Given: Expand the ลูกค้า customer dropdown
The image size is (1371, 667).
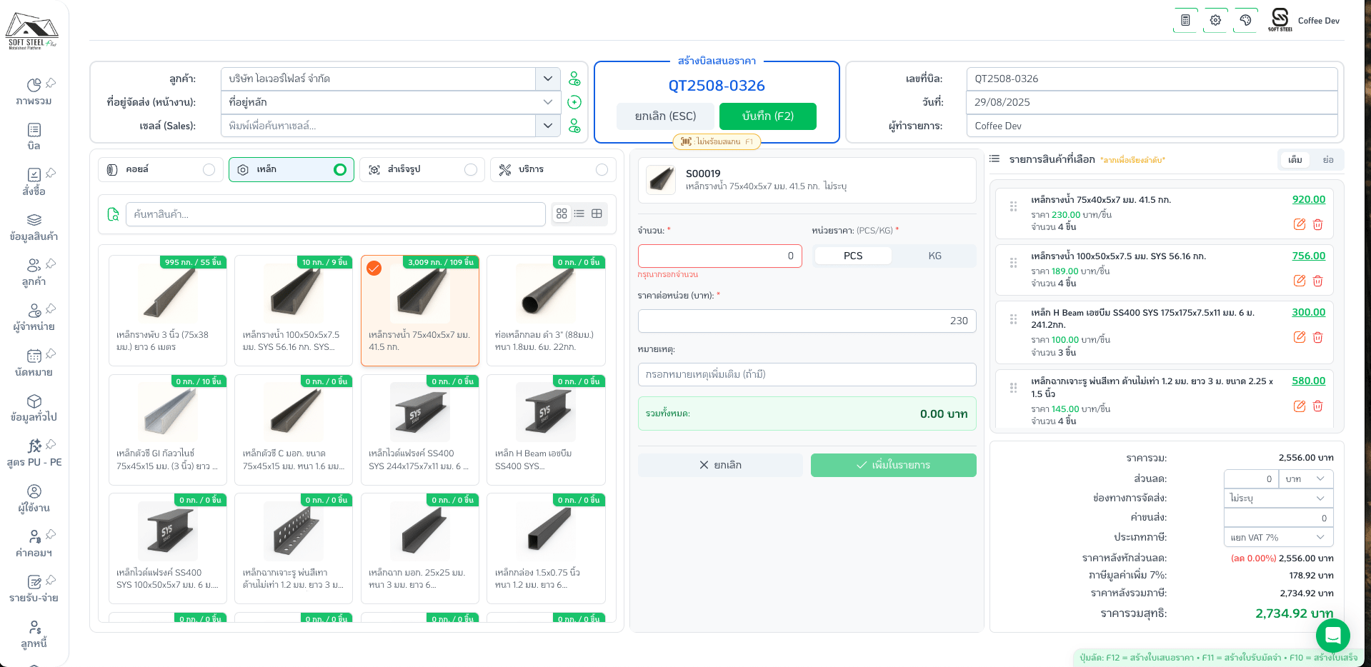Looking at the screenshot, I should click(x=548, y=79).
